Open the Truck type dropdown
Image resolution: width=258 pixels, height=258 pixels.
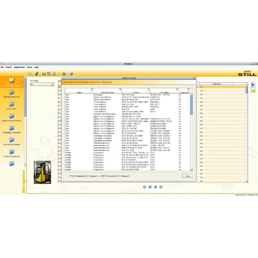(x=42, y=84)
